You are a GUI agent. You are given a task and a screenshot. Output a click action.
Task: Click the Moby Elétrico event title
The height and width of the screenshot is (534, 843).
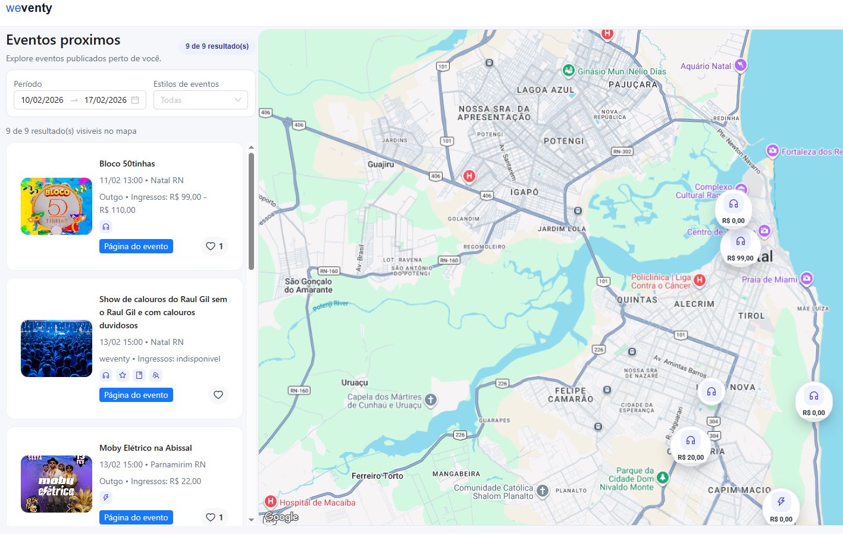(146, 448)
